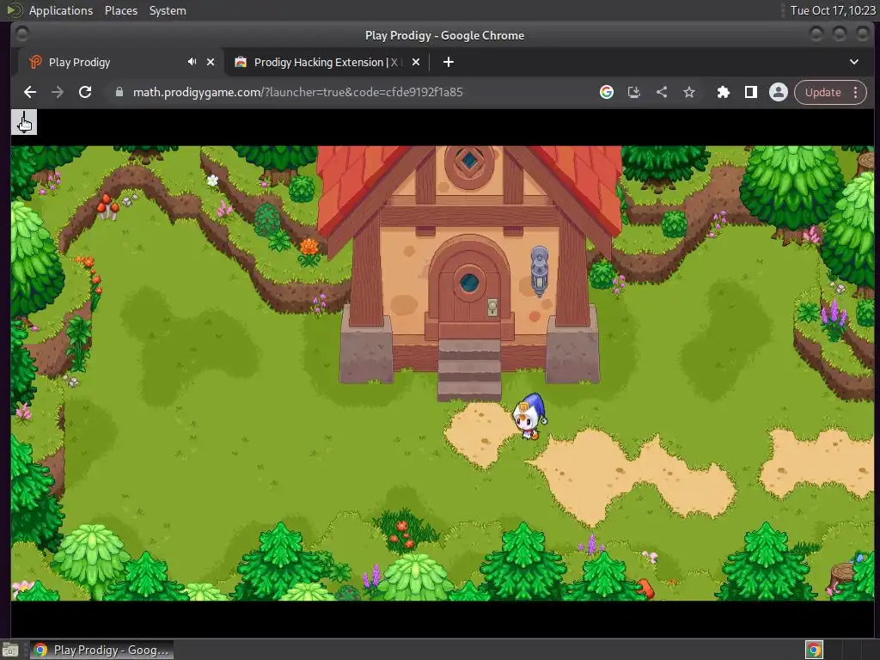880x660 pixels.
Task: Toggle the Chrome side panel
Action: pyautogui.click(x=751, y=92)
